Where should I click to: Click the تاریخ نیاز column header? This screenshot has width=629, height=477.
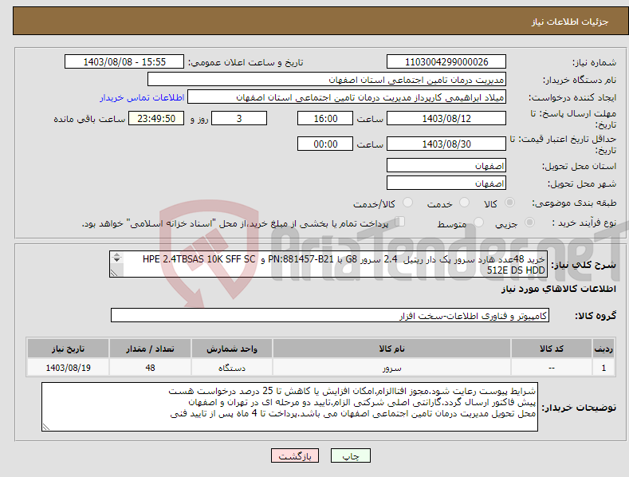[x=68, y=349]
